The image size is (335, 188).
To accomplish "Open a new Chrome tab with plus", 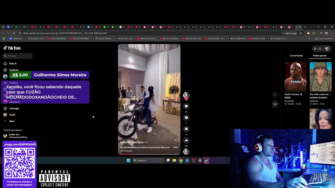I will click(x=305, y=27).
